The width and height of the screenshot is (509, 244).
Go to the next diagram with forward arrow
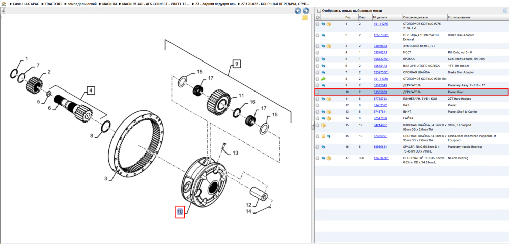pyautogui.click(x=305, y=11)
